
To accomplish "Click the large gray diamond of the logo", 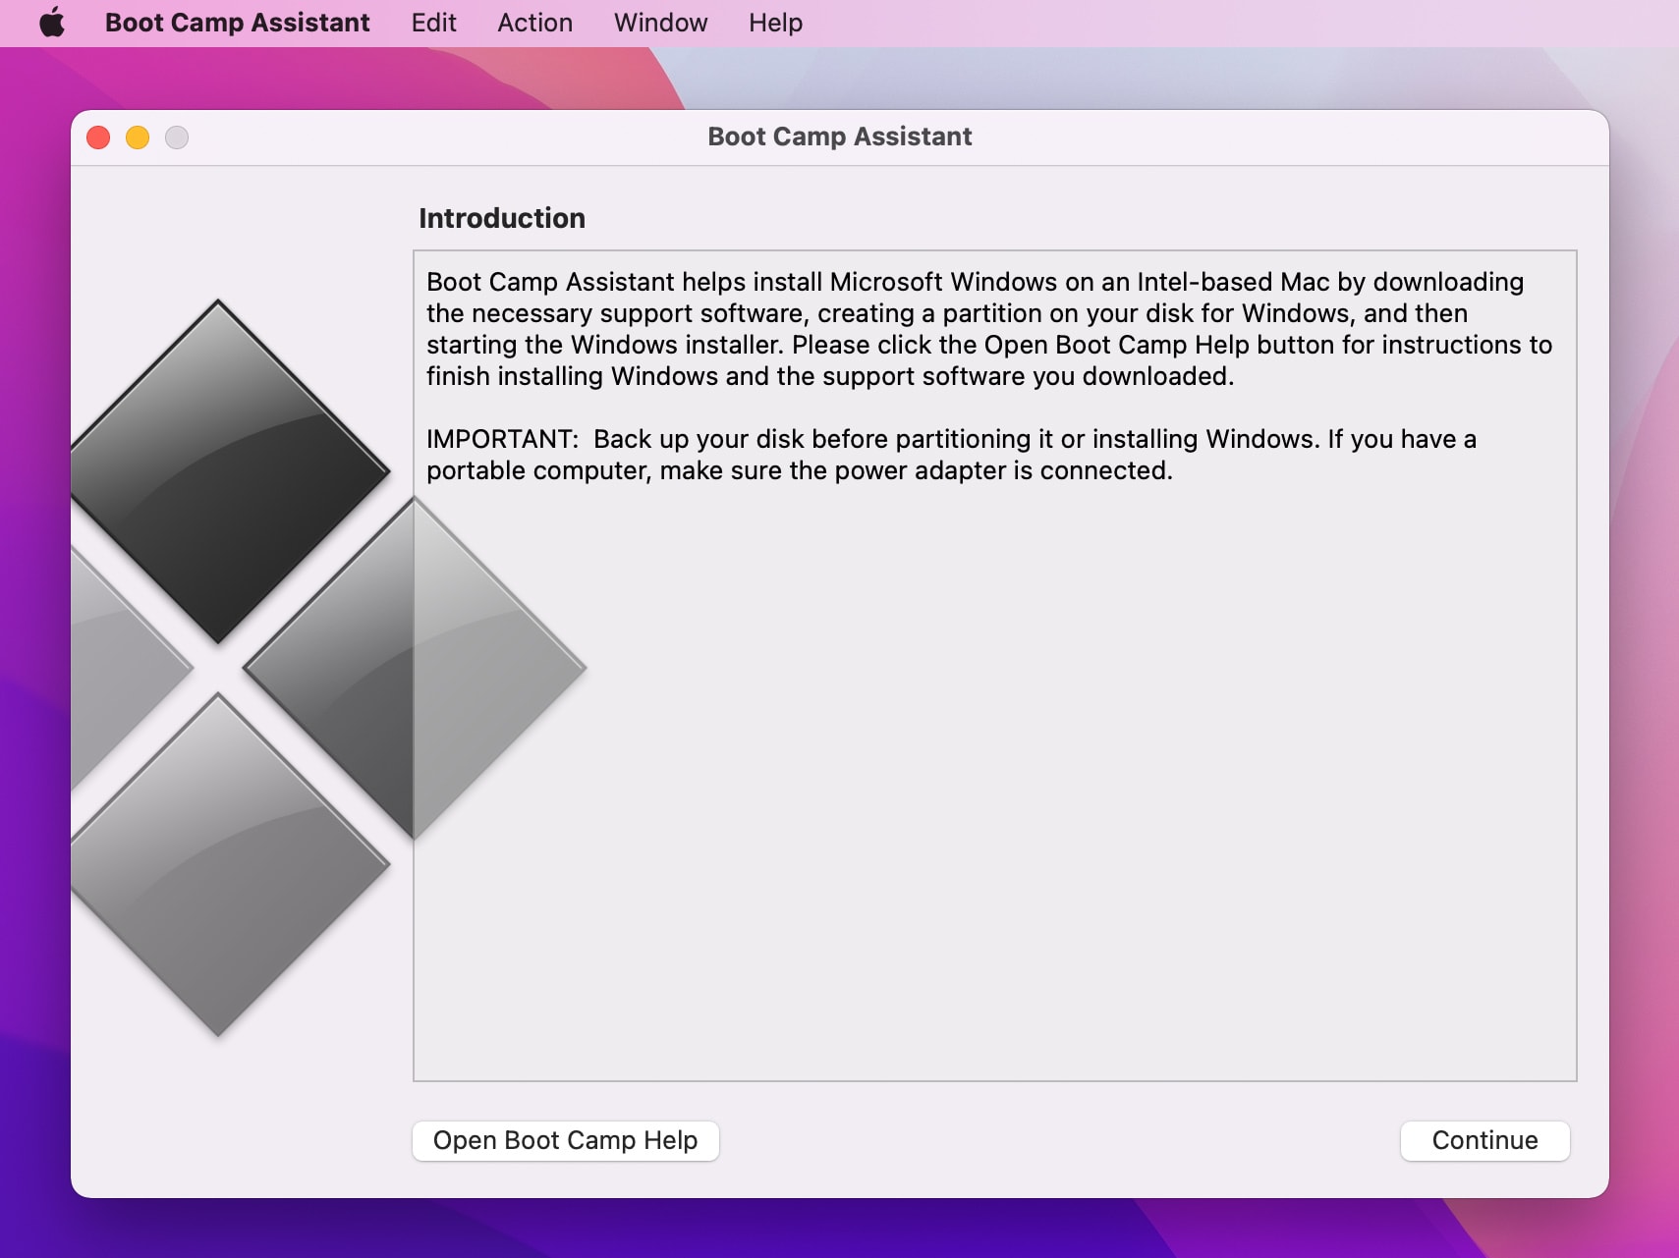I will coord(413,668).
